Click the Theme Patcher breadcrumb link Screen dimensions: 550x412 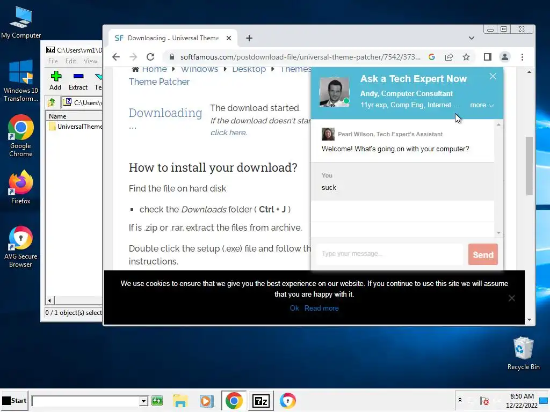[x=159, y=82]
